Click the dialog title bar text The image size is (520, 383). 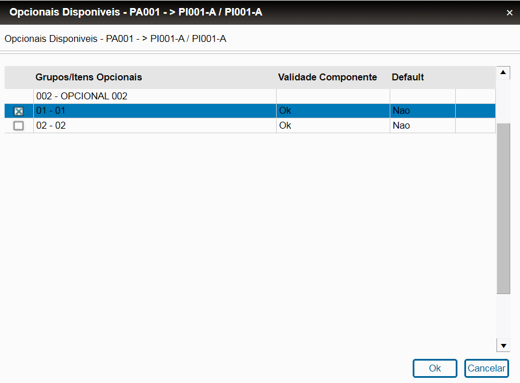tap(135, 12)
